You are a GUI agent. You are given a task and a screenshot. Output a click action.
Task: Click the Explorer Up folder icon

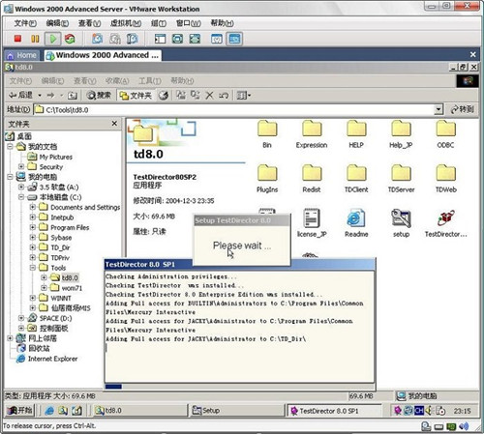[x=73, y=96]
